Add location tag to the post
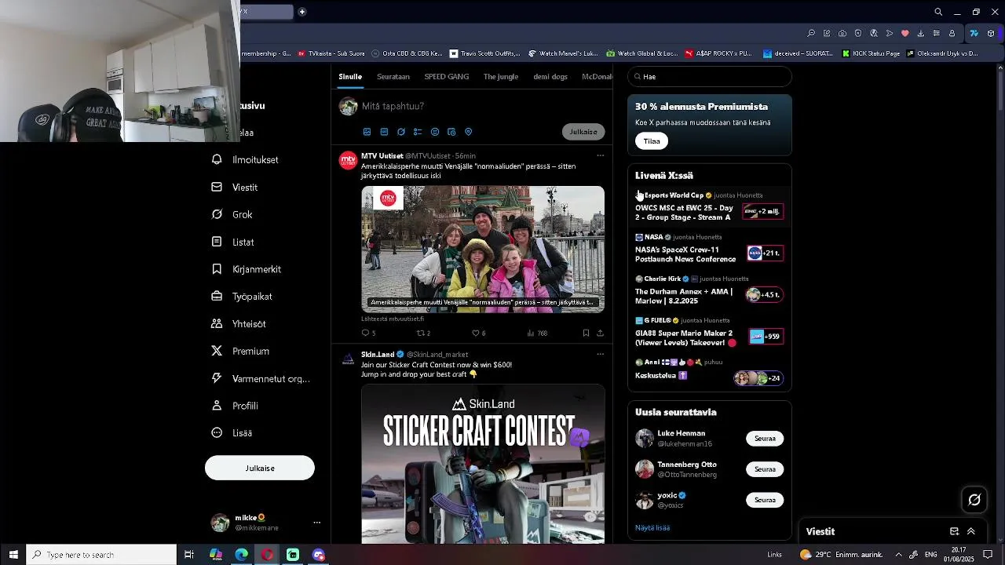The height and width of the screenshot is (565, 1005). click(469, 132)
